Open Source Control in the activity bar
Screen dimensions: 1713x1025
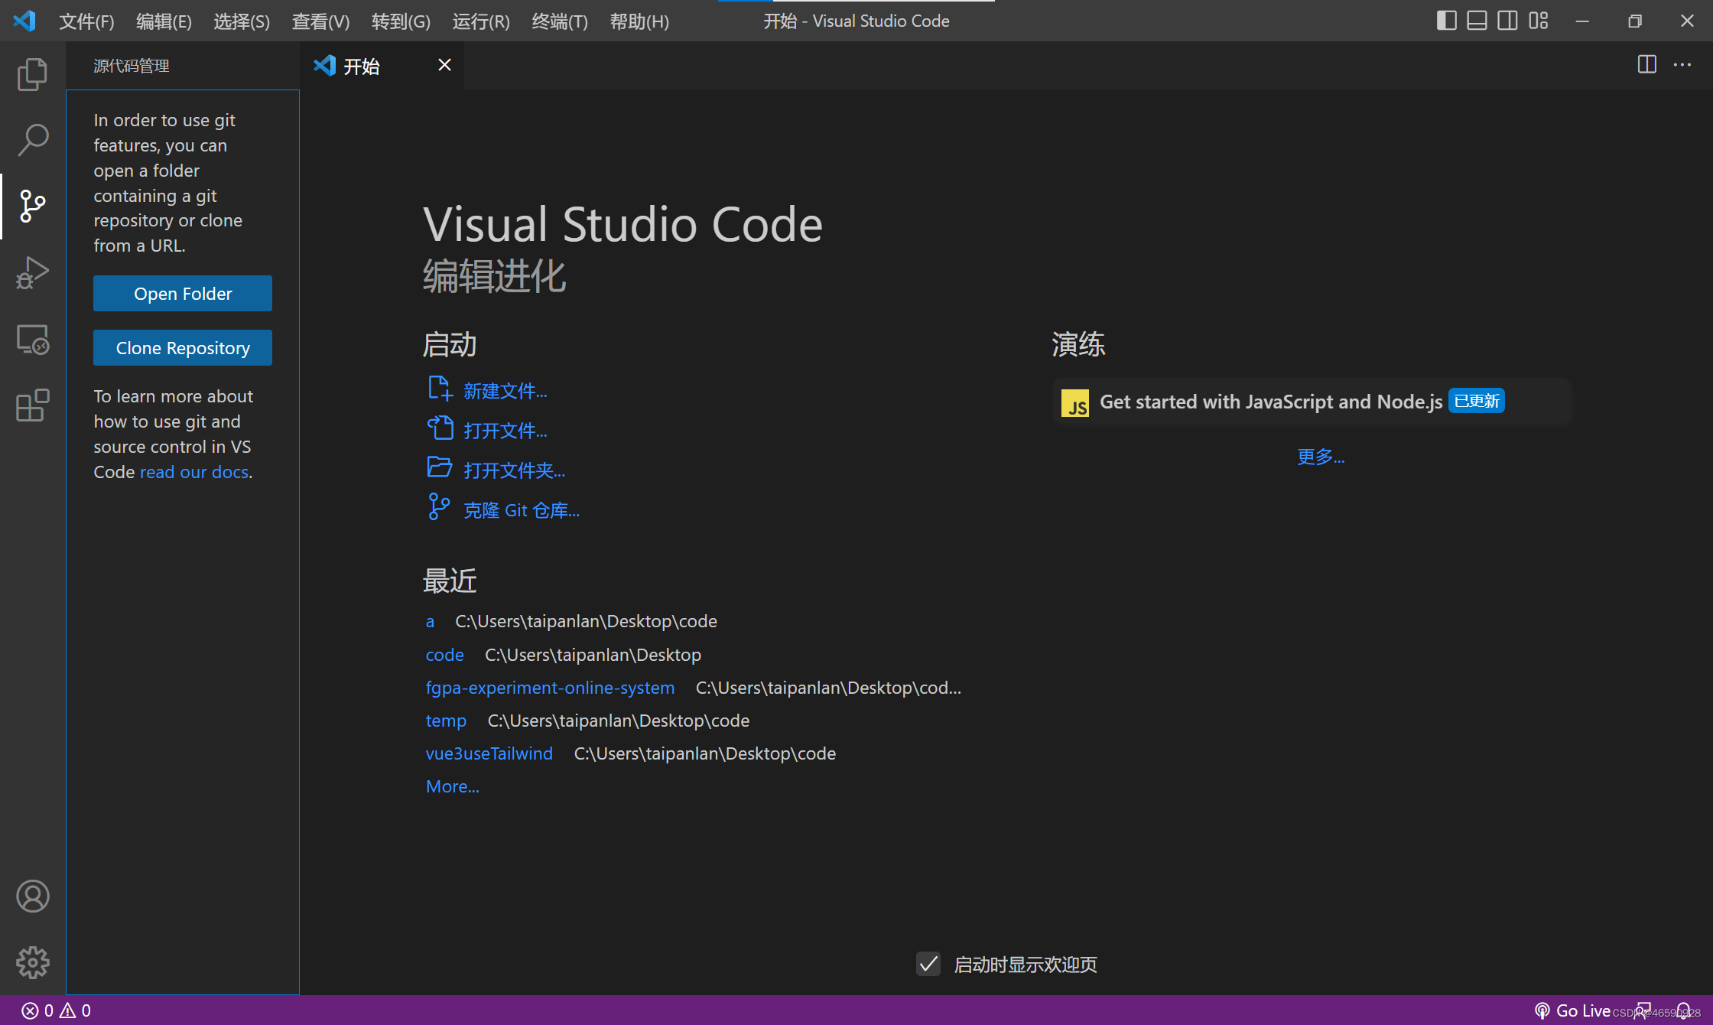pyautogui.click(x=32, y=206)
